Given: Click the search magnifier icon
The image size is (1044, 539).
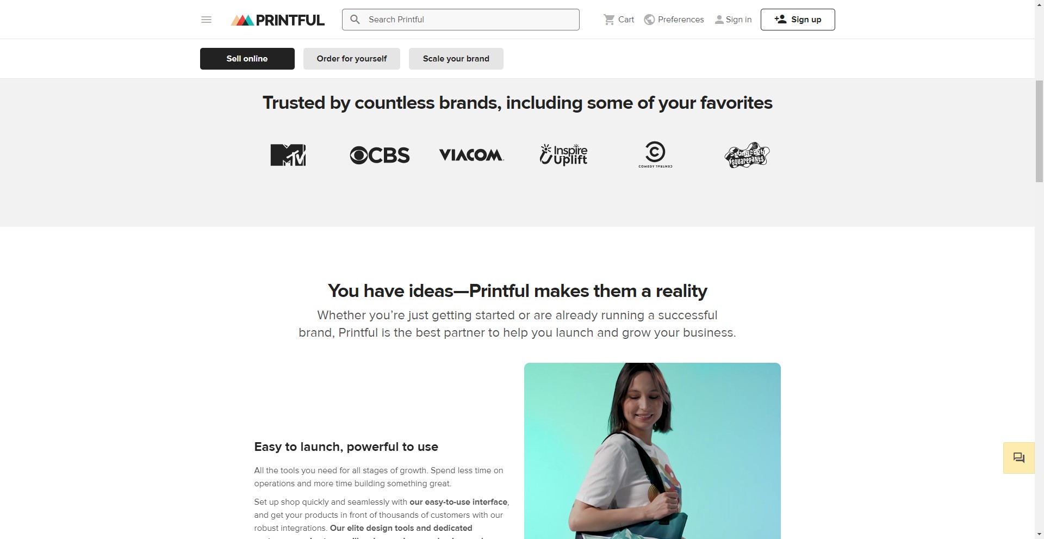Looking at the screenshot, I should (355, 20).
